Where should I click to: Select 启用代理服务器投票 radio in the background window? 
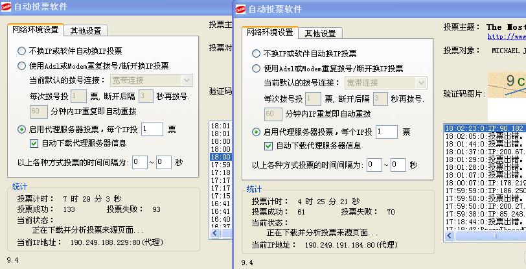[x=22, y=130]
